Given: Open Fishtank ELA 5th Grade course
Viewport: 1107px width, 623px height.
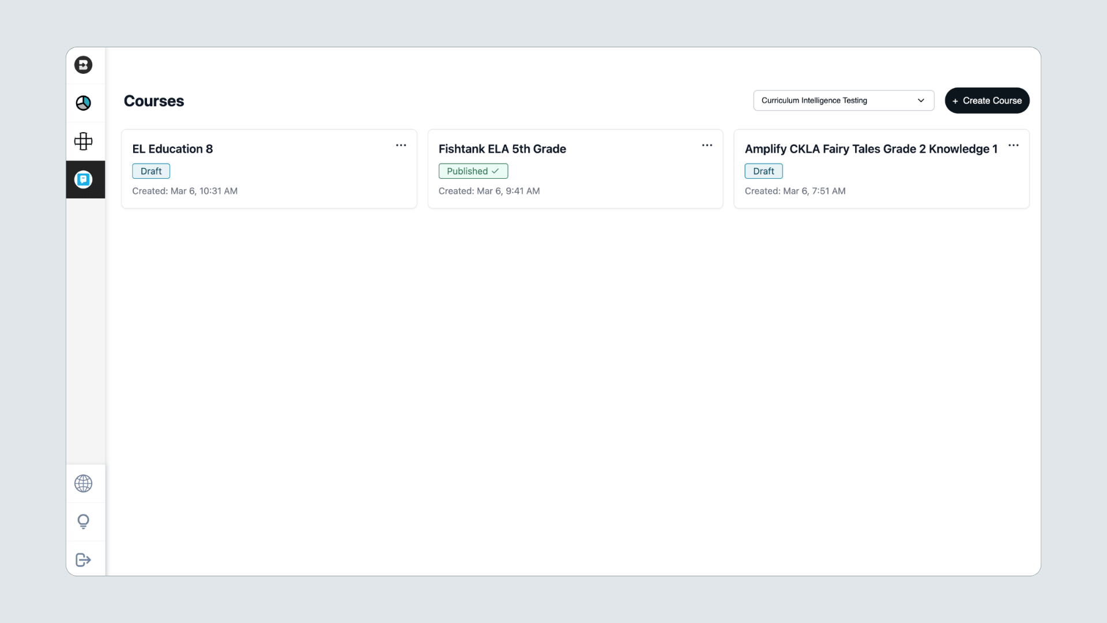Looking at the screenshot, I should [502, 149].
